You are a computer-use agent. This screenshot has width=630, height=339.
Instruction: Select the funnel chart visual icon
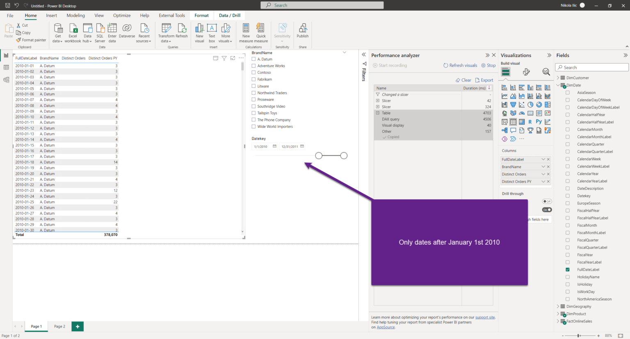click(x=513, y=105)
